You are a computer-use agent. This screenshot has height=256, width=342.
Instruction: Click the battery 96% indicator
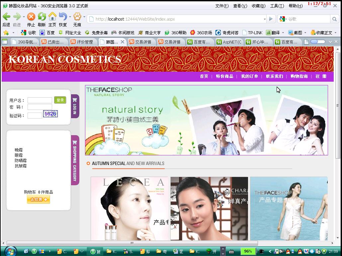coord(248,251)
